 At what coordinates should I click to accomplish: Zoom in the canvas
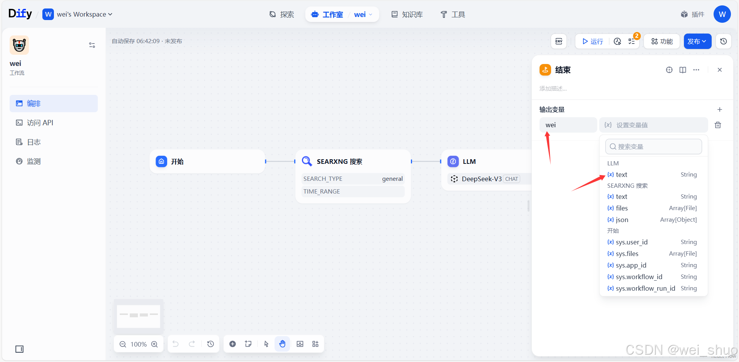click(154, 344)
